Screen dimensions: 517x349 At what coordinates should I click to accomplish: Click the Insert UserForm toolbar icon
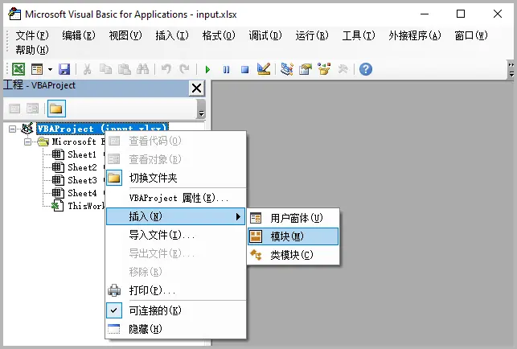click(37, 69)
